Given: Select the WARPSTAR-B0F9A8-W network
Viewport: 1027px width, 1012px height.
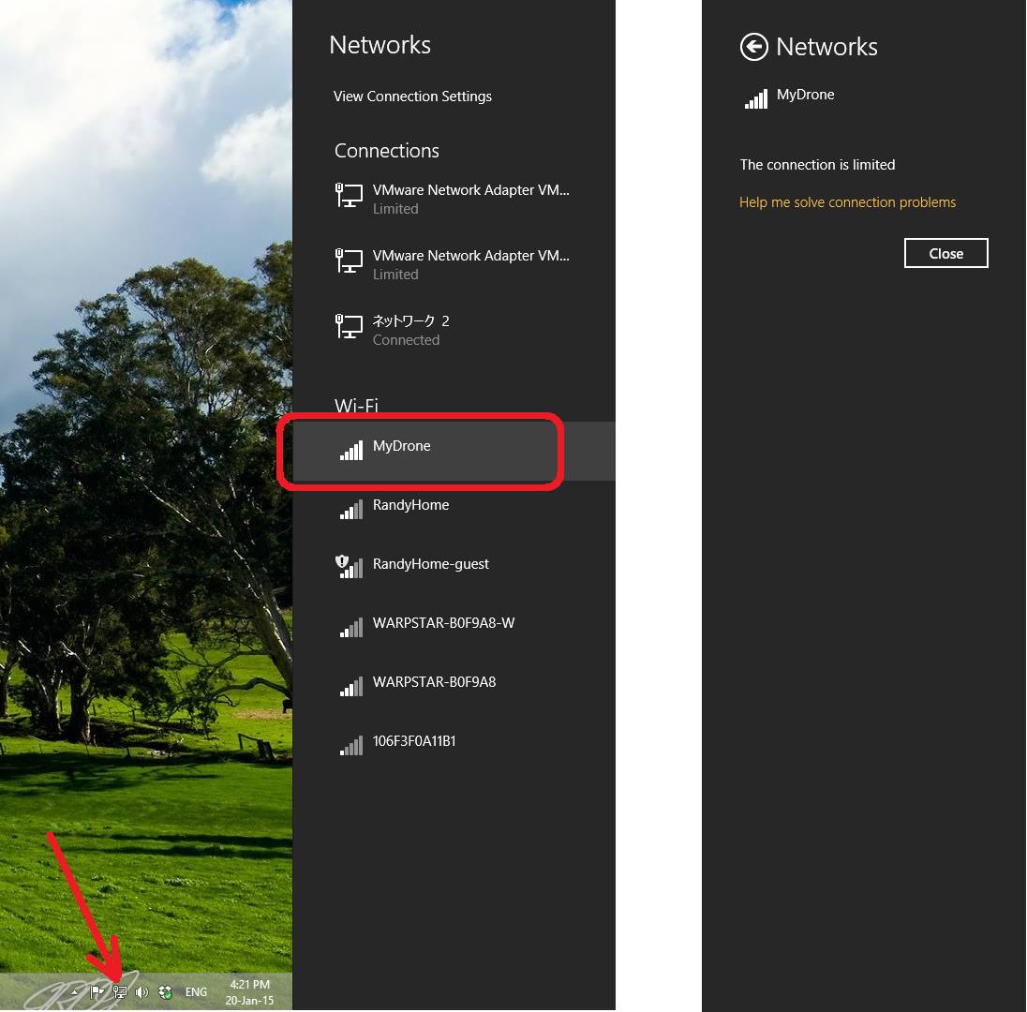Looking at the screenshot, I should click(x=443, y=624).
